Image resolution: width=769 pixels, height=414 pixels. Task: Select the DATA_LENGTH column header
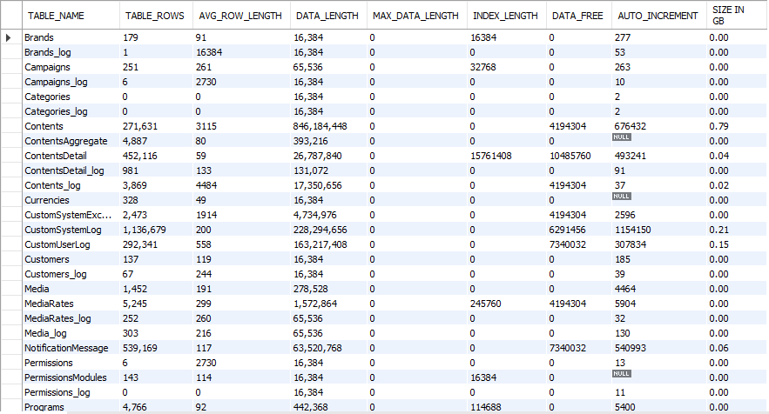[x=324, y=16]
